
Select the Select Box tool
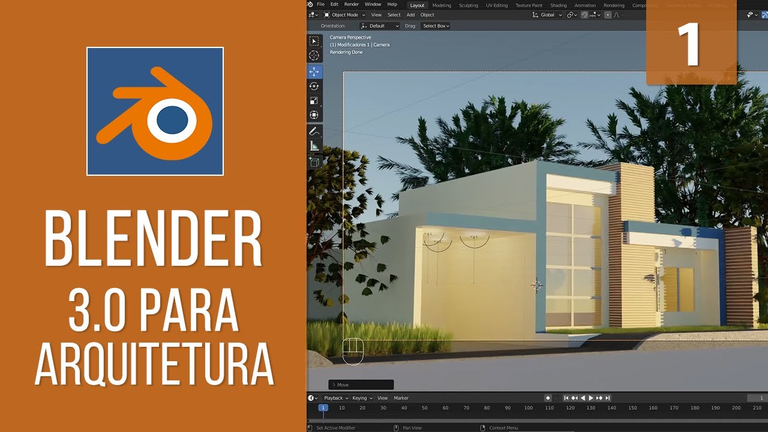(x=314, y=41)
